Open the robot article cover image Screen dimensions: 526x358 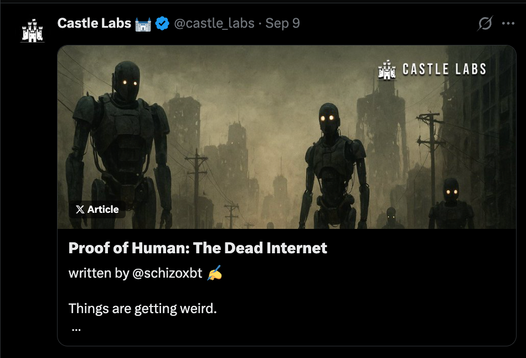(x=286, y=137)
